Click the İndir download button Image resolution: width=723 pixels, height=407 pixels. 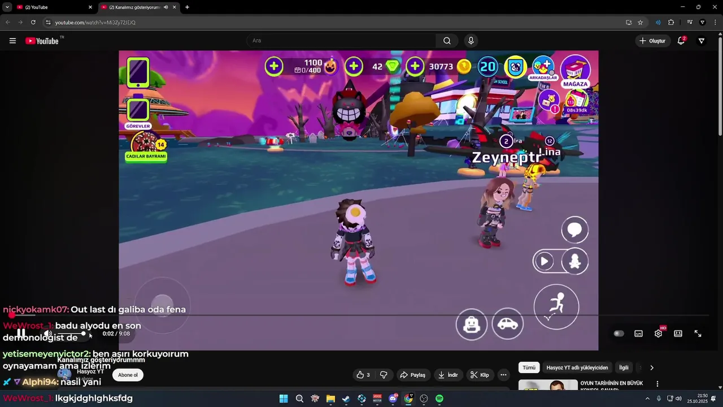click(448, 375)
